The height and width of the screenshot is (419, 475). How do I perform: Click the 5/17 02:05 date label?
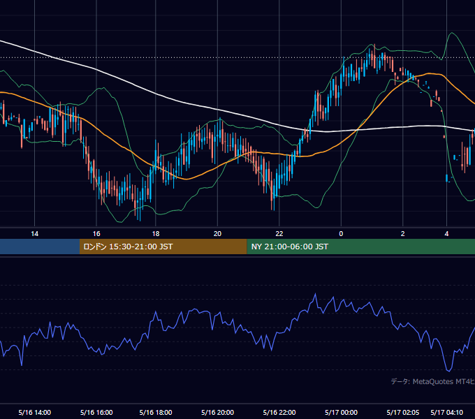click(x=403, y=412)
